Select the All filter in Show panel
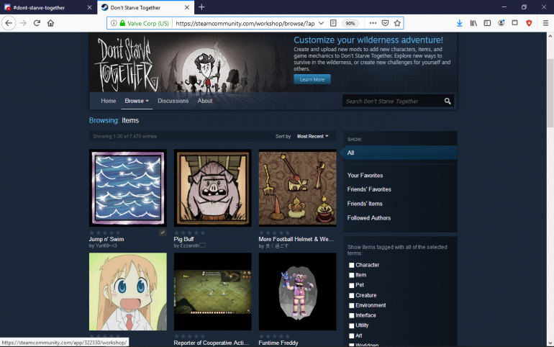The height and width of the screenshot is (347, 554). pyautogui.click(x=400, y=153)
